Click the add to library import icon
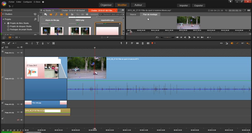The image size is (252, 133). (x=46, y=14)
